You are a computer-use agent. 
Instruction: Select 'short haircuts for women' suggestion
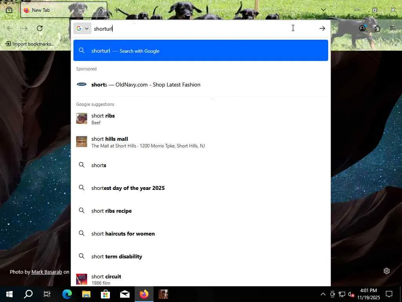(x=201, y=234)
